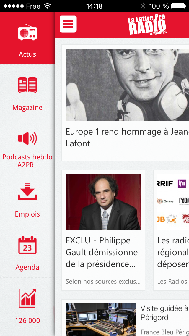Select the Magazine menu label
The height and width of the screenshot is (336, 189).
click(27, 108)
